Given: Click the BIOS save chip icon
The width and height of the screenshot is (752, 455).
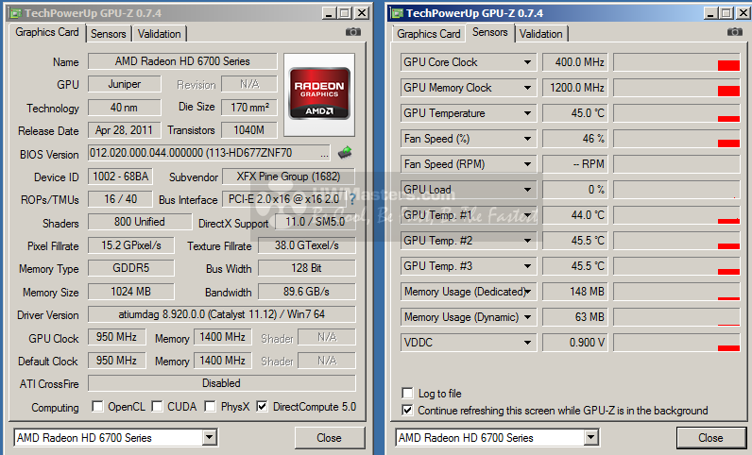Looking at the screenshot, I should click(x=345, y=152).
